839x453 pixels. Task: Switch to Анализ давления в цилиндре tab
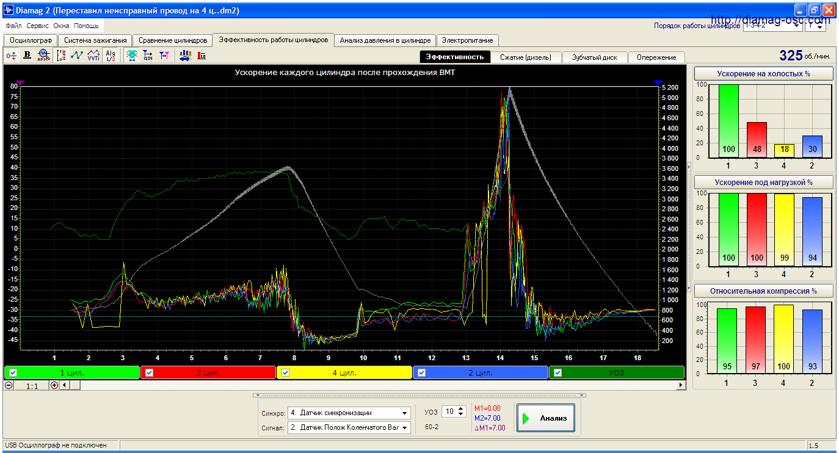[x=385, y=40]
